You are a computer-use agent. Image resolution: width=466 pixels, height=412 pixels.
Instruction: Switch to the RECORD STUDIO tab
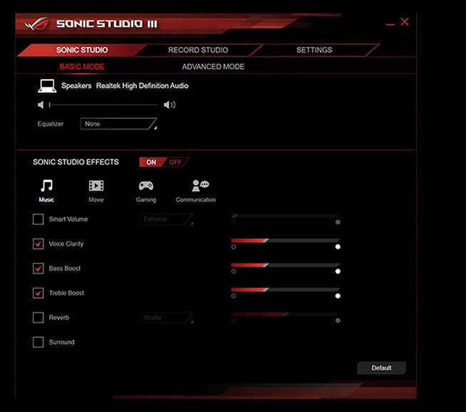click(198, 50)
